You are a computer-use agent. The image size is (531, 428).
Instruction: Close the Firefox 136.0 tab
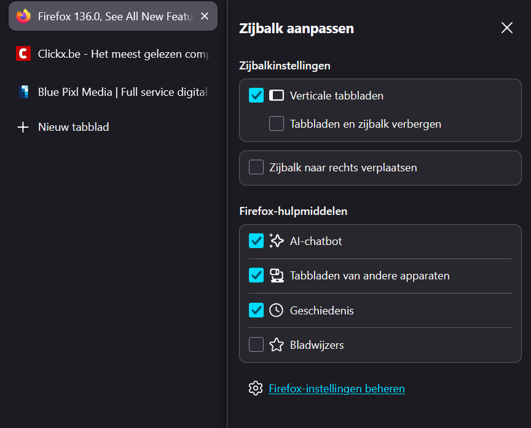(204, 16)
